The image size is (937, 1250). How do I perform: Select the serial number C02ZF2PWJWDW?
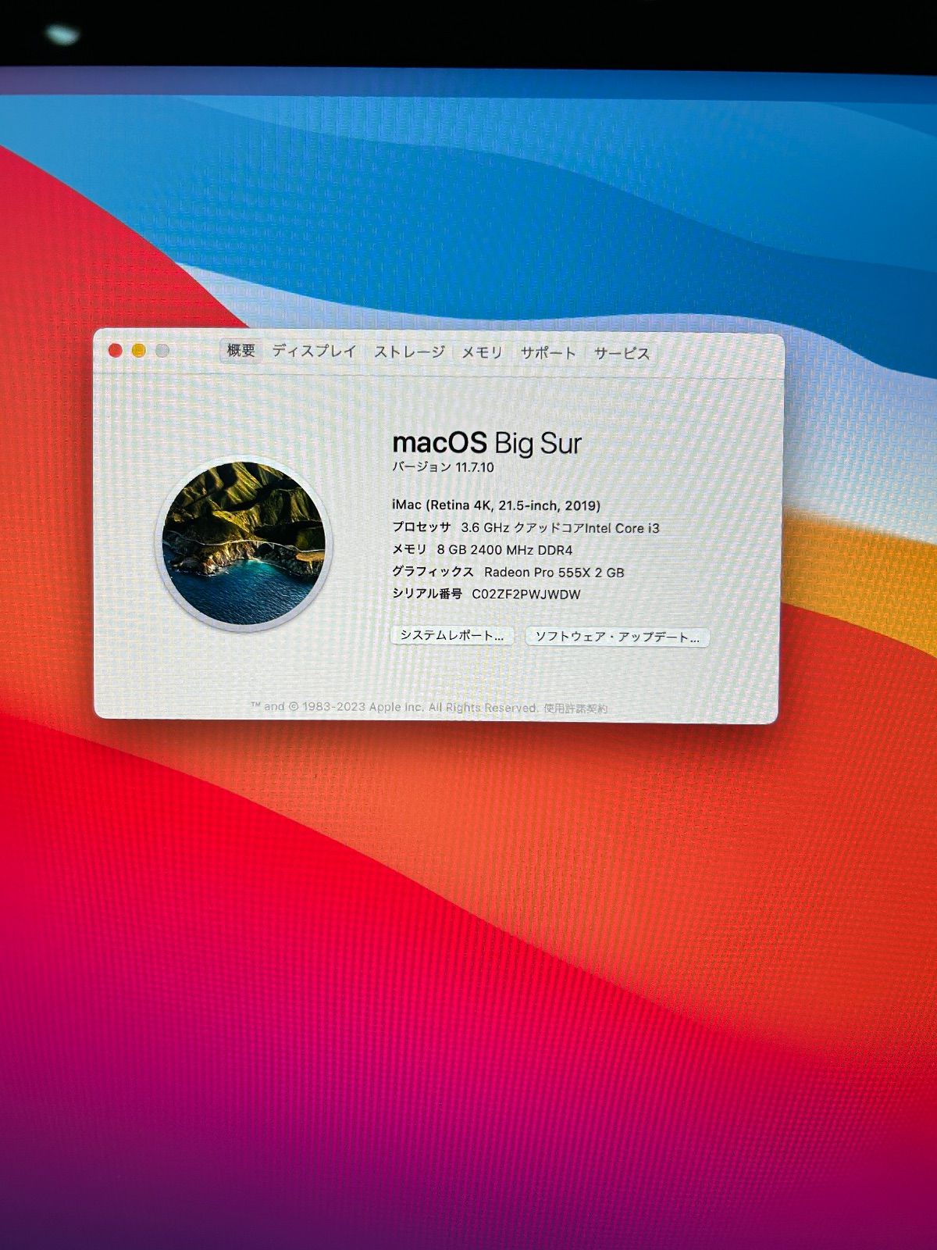click(x=526, y=594)
